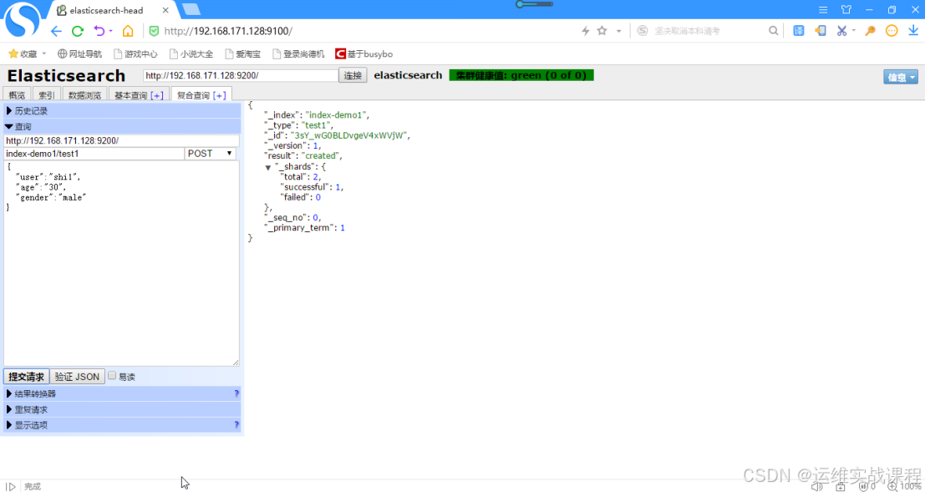925x492 pixels.
Task: Click the first-aid repair kit icon in status bar
Action: (x=841, y=487)
